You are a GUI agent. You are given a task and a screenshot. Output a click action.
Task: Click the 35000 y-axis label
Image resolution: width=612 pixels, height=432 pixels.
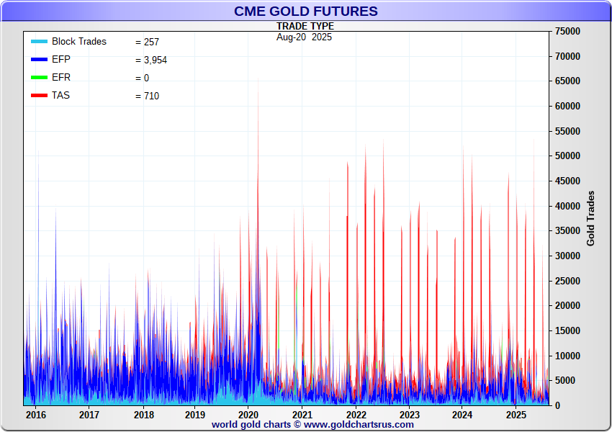[x=567, y=231]
